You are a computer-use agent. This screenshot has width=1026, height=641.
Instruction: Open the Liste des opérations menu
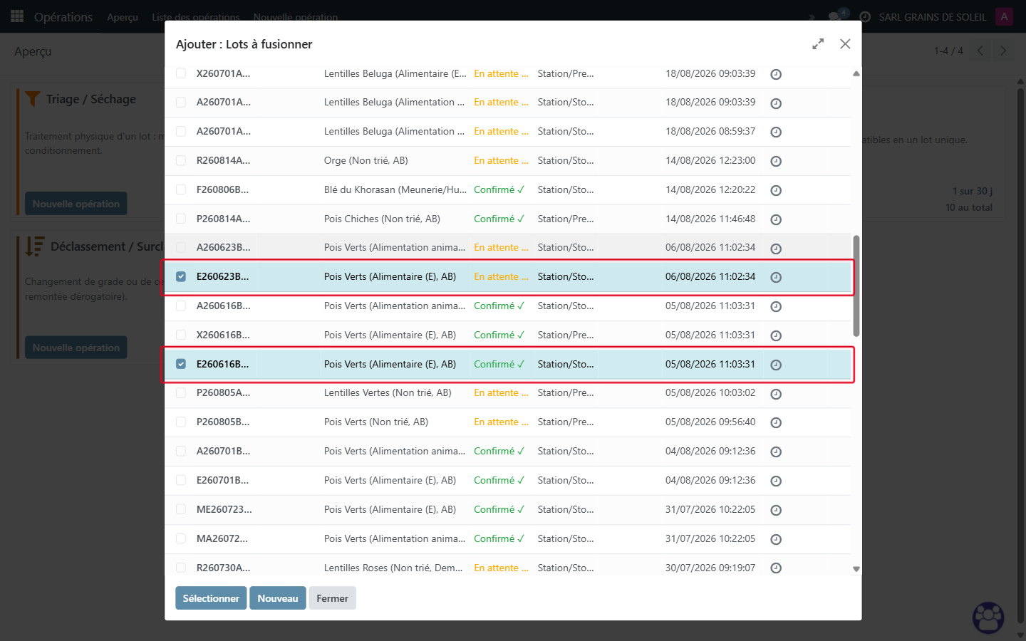[196, 17]
